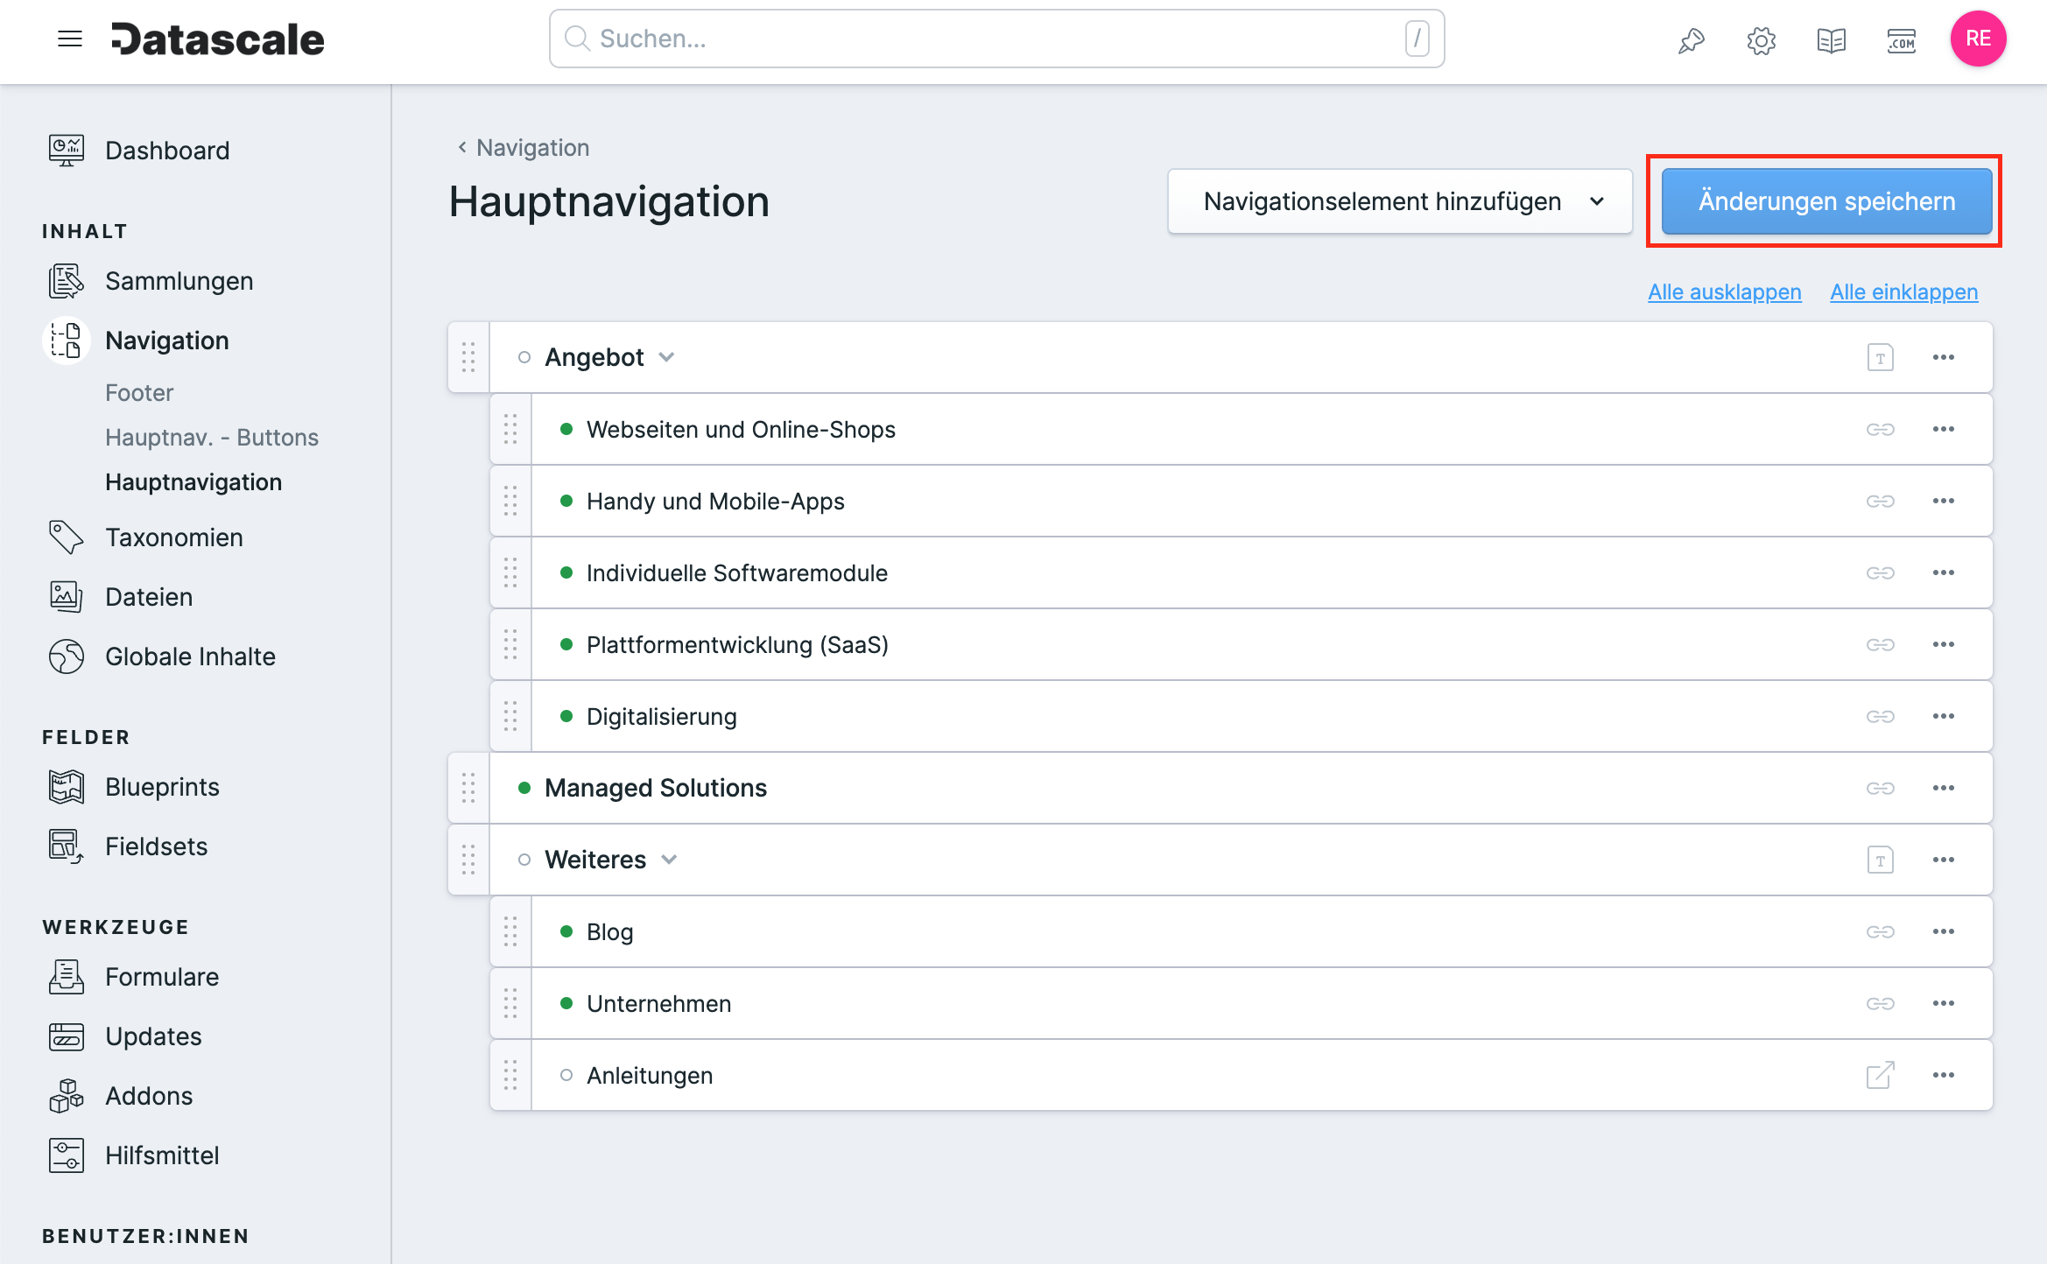Click Änderungen speichern button
This screenshot has height=1264, width=2047.
pos(1825,201)
